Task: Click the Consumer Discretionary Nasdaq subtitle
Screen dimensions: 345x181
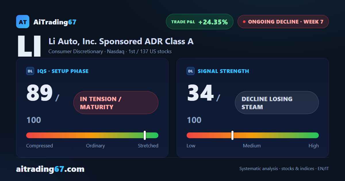Action: tap(110, 52)
